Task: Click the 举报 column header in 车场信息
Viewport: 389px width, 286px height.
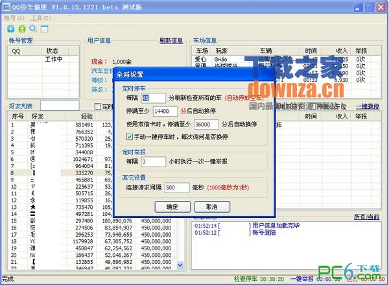Action: coord(360,51)
